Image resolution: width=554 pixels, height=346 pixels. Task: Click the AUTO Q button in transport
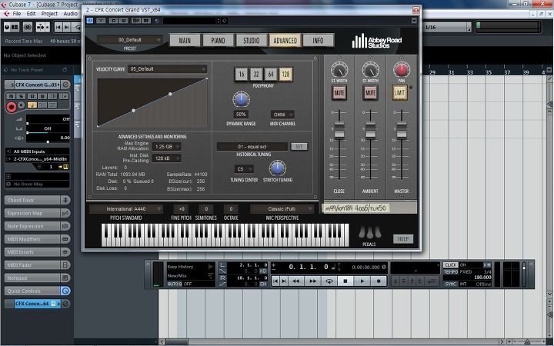click(174, 284)
